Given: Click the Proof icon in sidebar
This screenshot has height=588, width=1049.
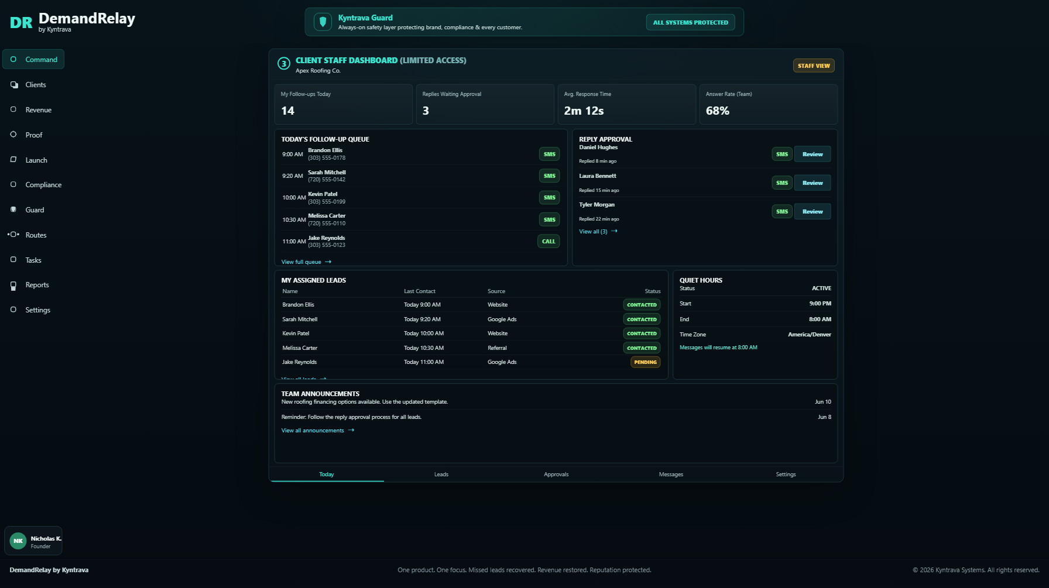Looking at the screenshot, I should tap(13, 135).
